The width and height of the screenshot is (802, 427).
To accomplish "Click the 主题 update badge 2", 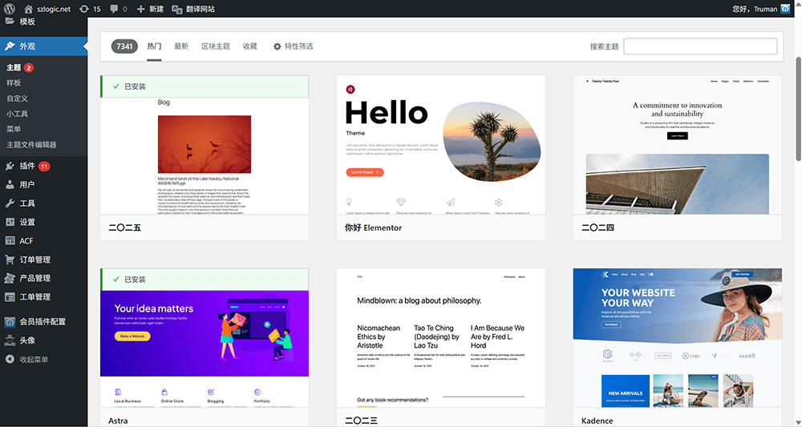I will [29, 67].
